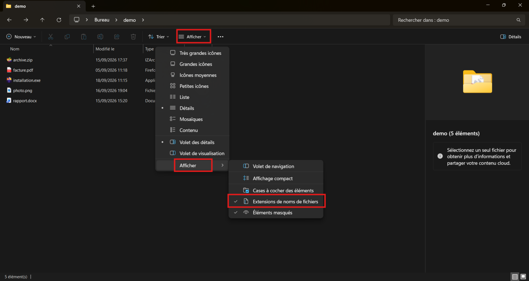This screenshot has width=529, height=281.
Task: Click demo in the address bar
Action: pos(130,20)
